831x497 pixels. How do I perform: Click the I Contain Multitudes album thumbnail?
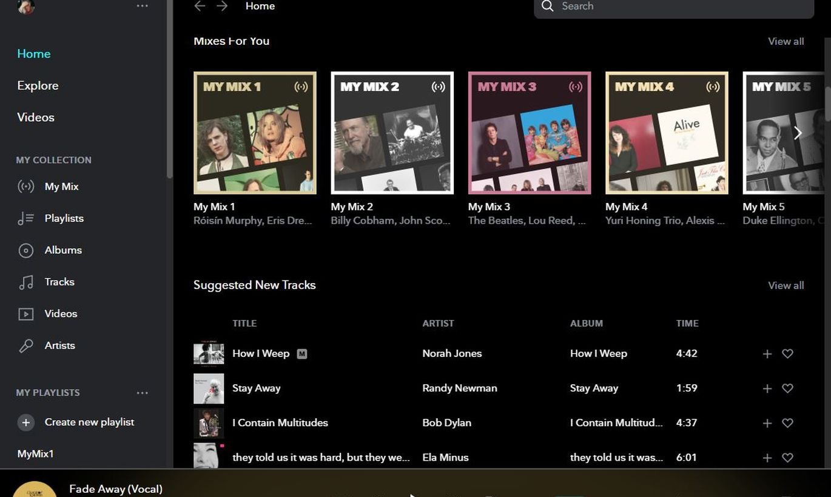(x=209, y=423)
